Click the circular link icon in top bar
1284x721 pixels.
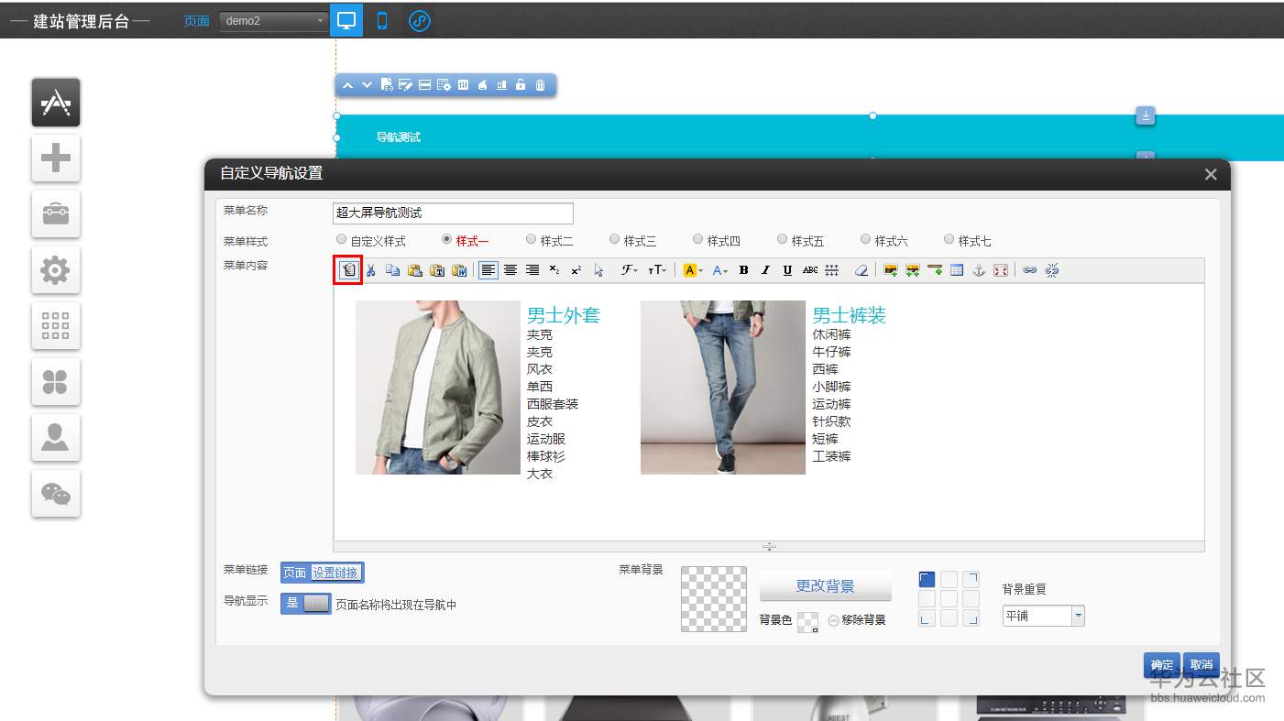coord(420,20)
